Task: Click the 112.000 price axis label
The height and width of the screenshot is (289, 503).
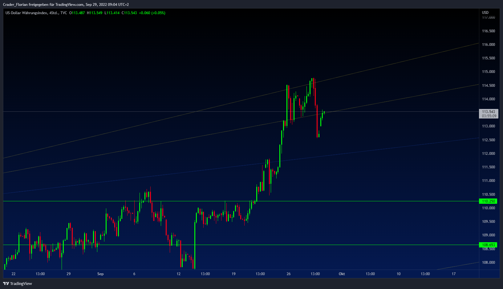Action: [489, 154]
